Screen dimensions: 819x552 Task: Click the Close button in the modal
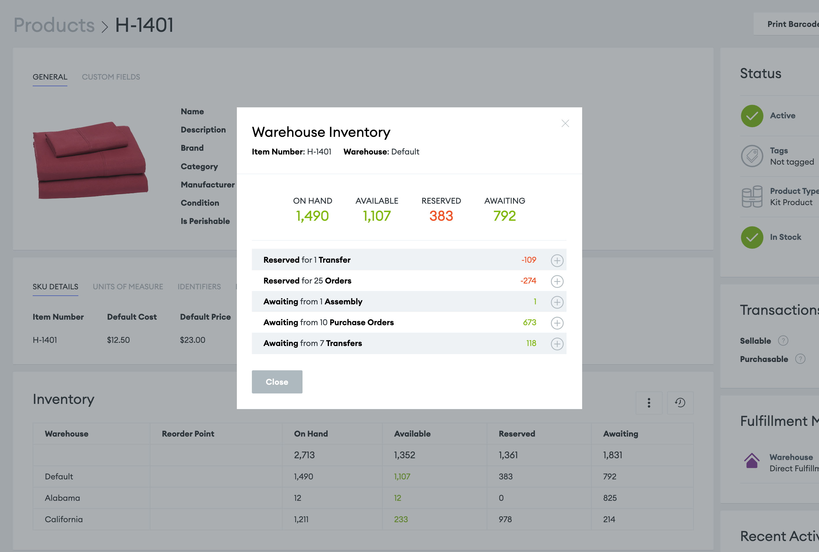pos(277,382)
